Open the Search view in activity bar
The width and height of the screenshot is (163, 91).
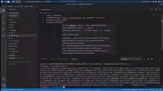pos(4,16)
